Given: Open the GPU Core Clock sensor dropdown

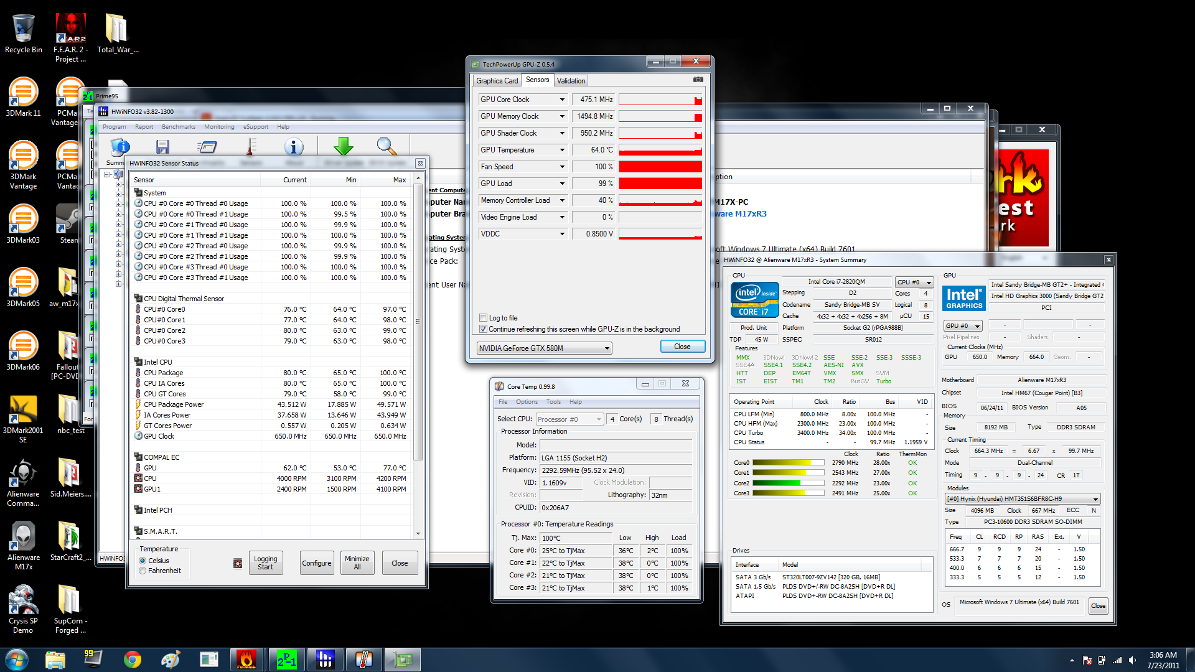Looking at the screenshot, I should pos(562,100).
